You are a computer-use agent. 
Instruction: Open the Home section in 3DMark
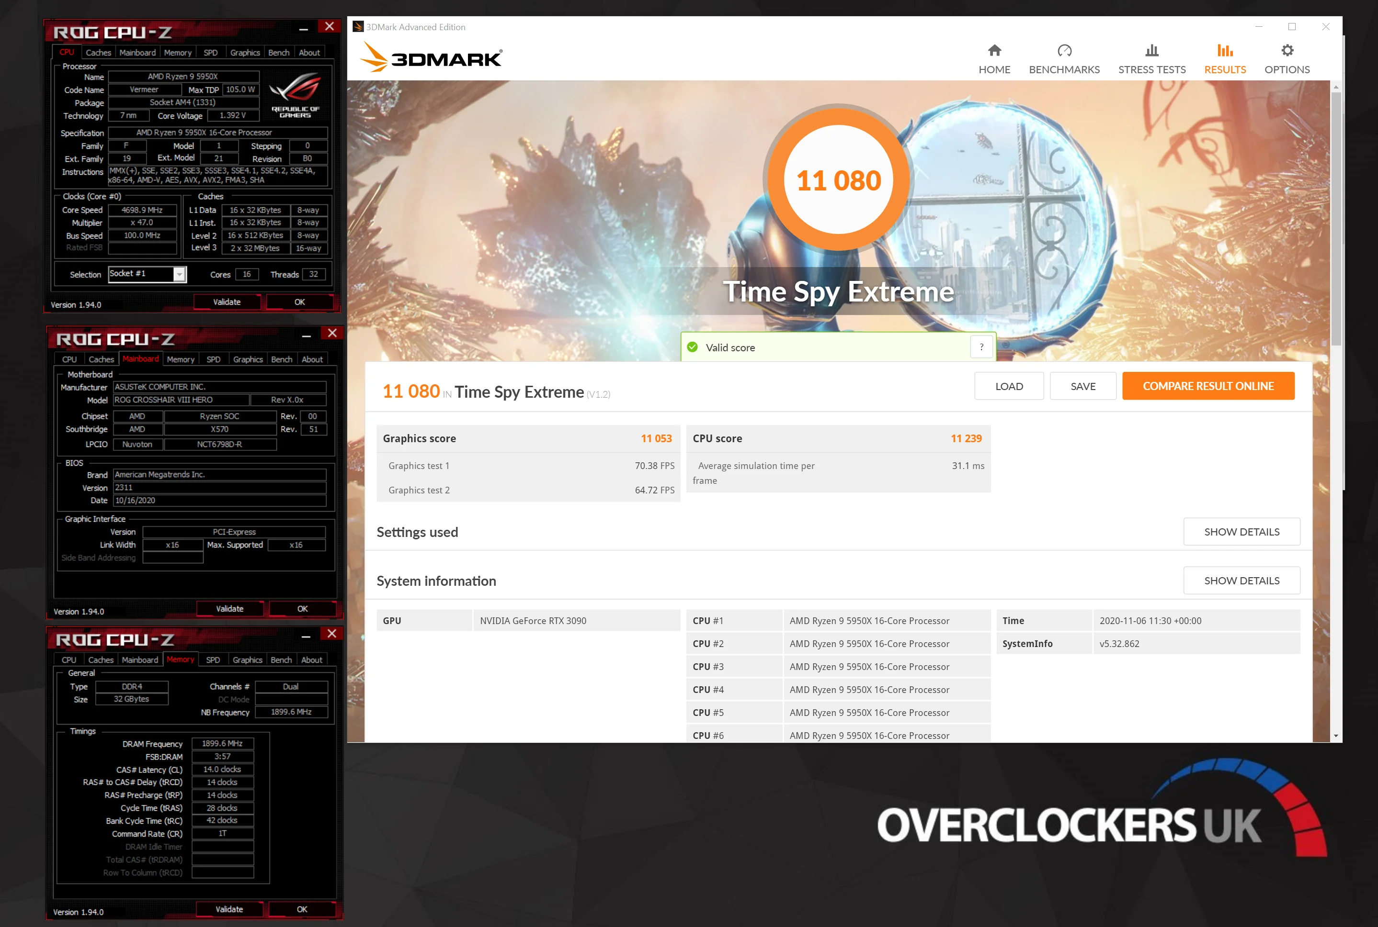click(x=994, y=59)
